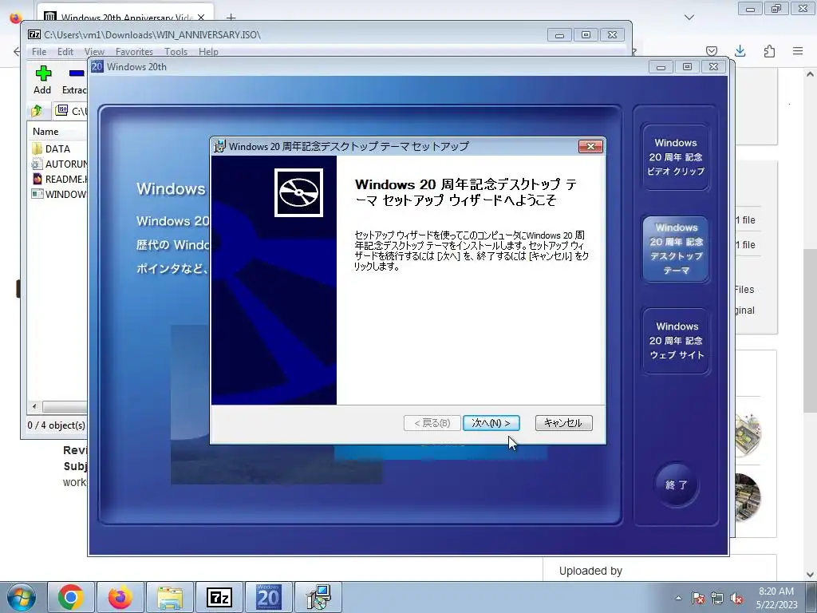The height and width of the screenshot is (613, 817).
Task: Click the キャンセル cancel button
Action: point(563,423)
